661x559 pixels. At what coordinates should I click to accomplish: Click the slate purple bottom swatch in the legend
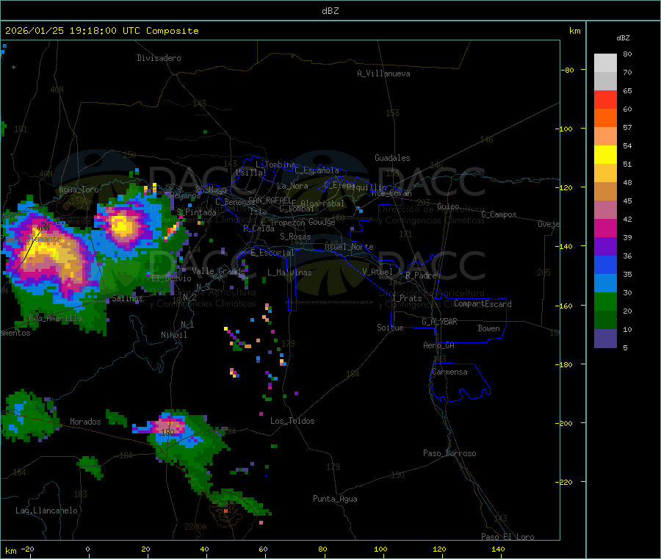605,339
